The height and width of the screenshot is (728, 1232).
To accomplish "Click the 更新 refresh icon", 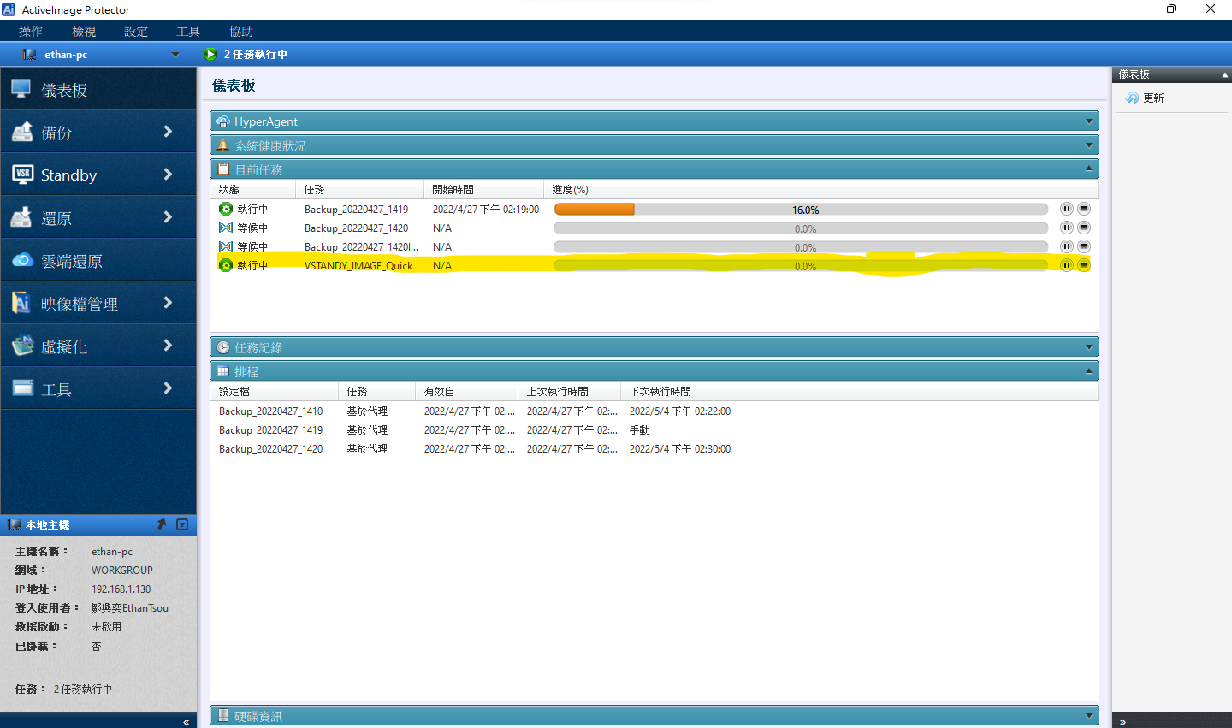I will [1132, 98].
